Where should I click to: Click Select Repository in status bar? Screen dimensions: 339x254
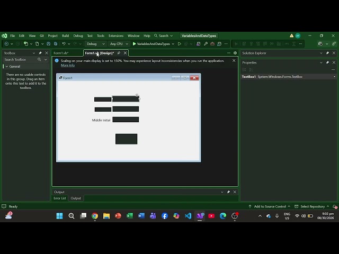pyautogui.click(x=313, y=206)
